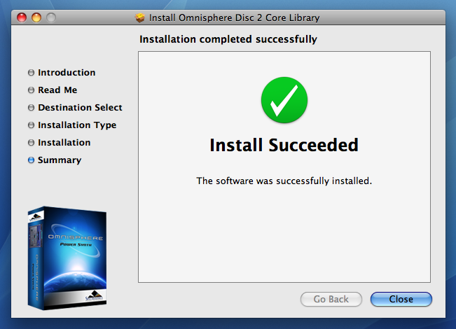Screen dimensions: 456x329
Task: Minimize the installer with yellow button
Action: tap(36, 16)
